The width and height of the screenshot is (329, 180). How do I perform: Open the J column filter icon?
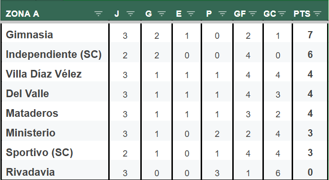tap(131, 14)
